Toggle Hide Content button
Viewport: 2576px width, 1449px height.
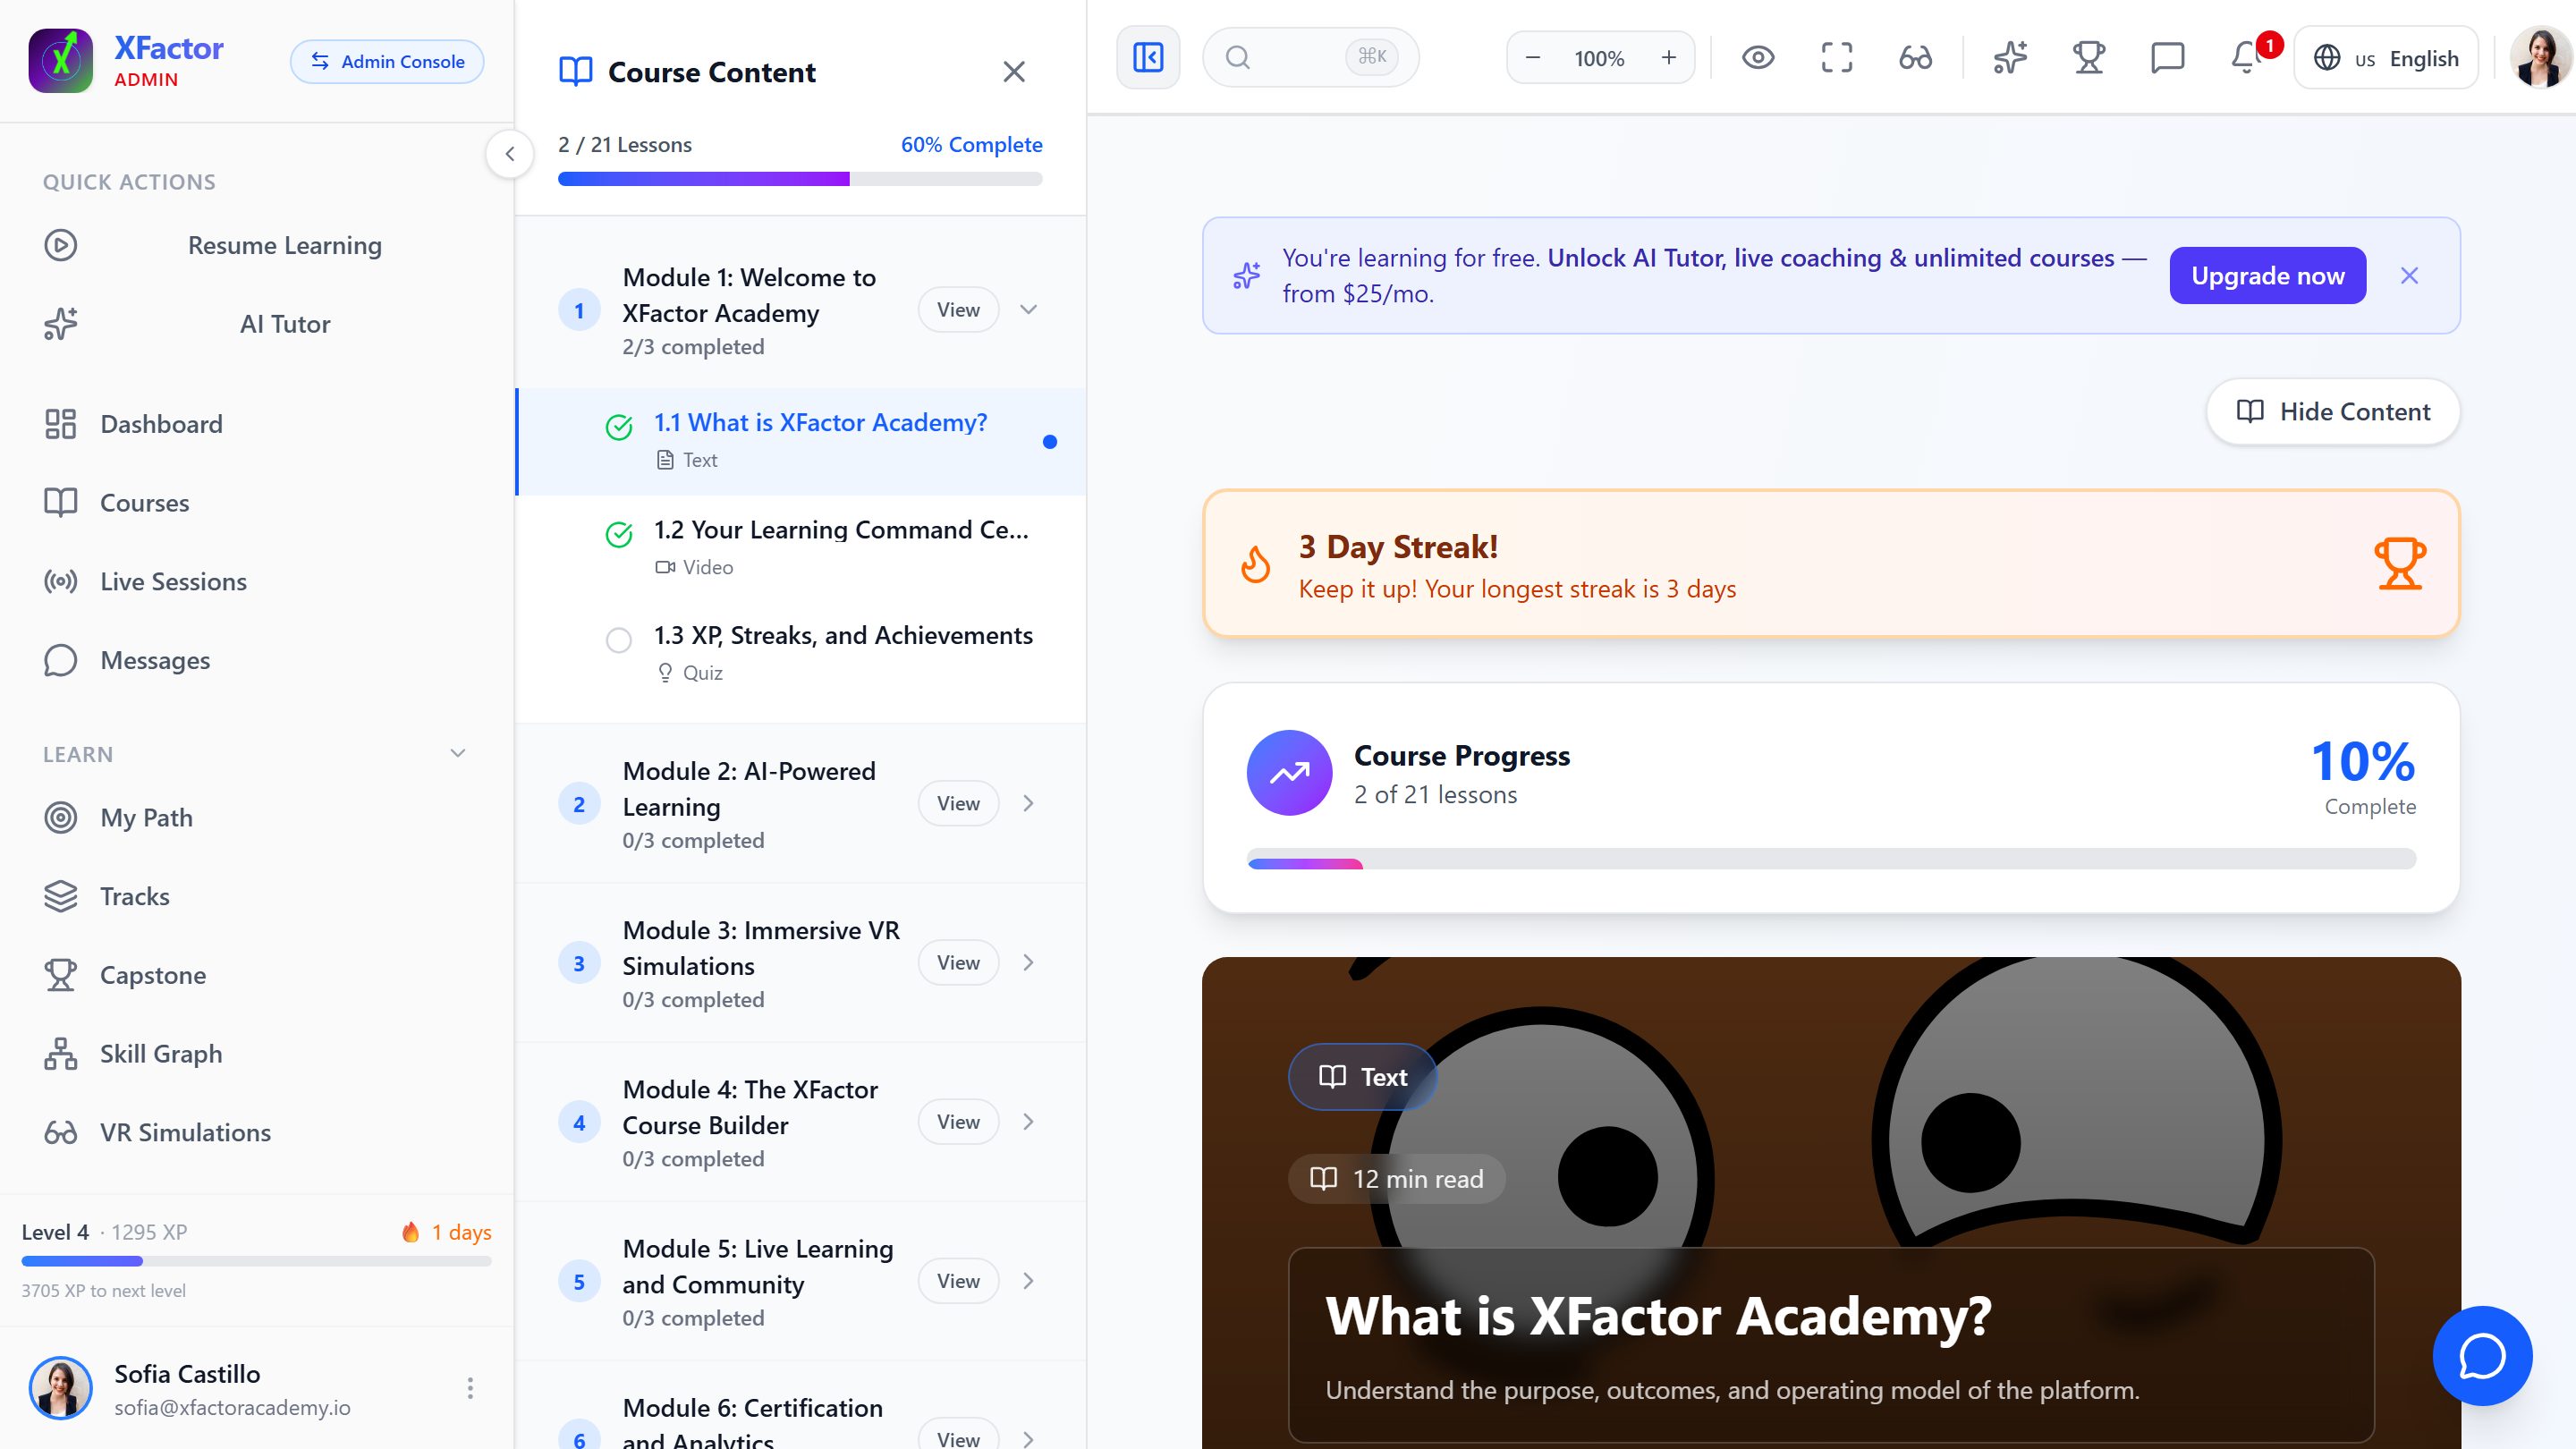tap(2333, 411)
